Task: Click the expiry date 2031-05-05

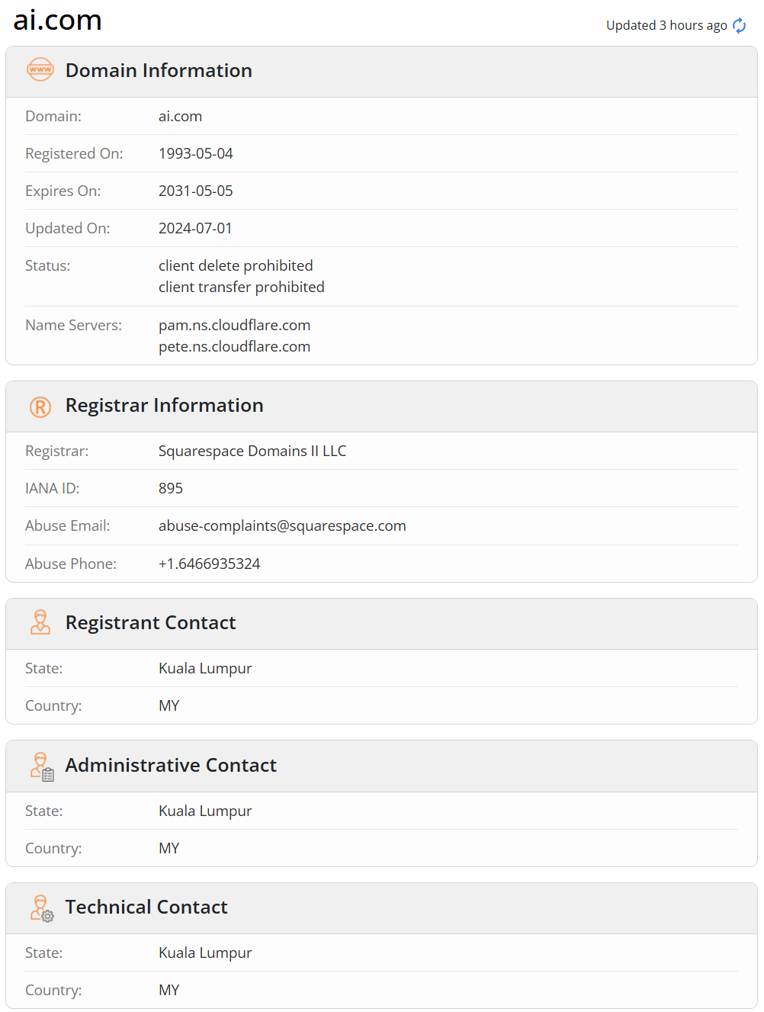Action: coord(195,191)
